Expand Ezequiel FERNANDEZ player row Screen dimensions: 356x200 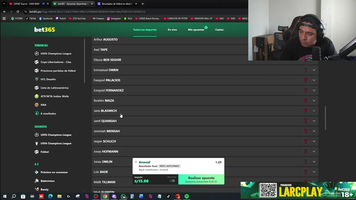pyautogui.click(x=314, y=90)
